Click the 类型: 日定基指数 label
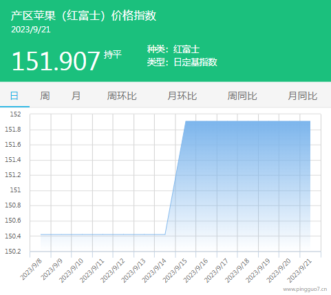This screenshot has width=331, height=295. [182, 62]
